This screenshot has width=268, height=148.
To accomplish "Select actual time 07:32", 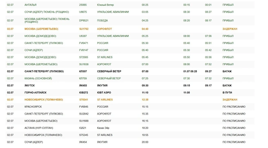I will (x=208, y=78).
